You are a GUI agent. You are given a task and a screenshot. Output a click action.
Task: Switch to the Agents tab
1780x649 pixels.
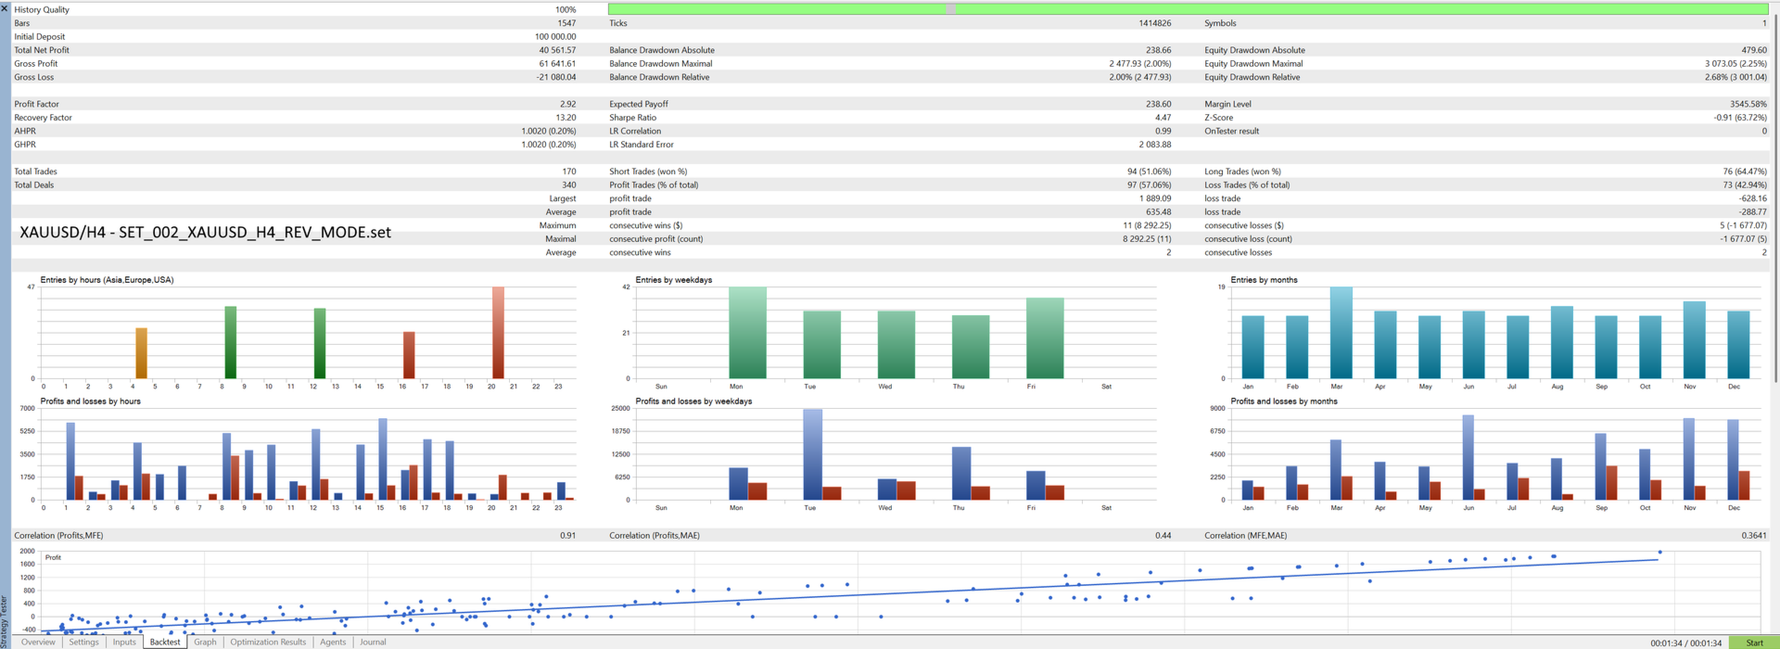333,642
